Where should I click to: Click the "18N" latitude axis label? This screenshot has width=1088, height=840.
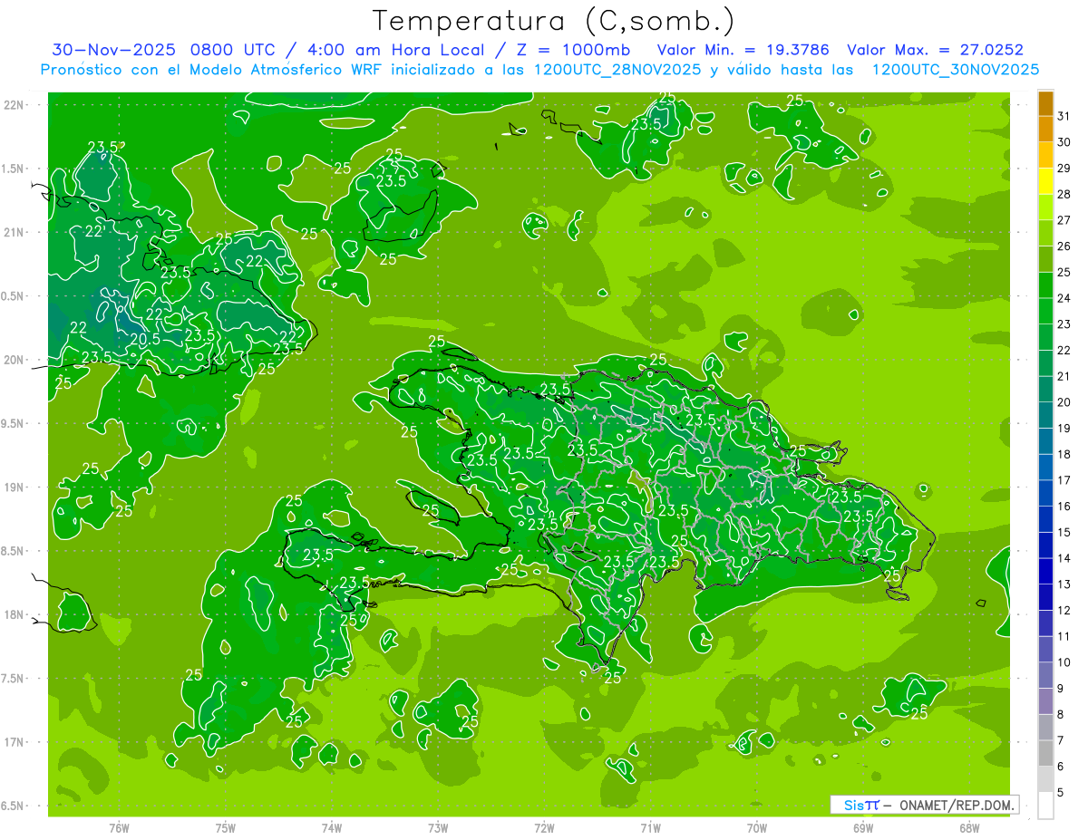(x=13, y=614)
